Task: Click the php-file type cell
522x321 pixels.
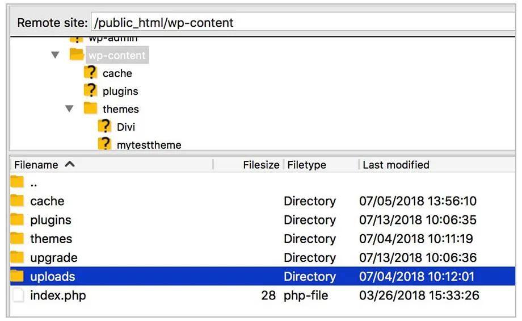Action: [x=306, y=295]
